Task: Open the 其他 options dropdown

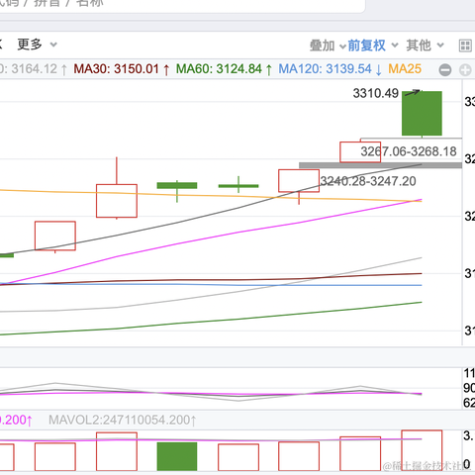Action: pyautogui.click(x=425, y=46)
